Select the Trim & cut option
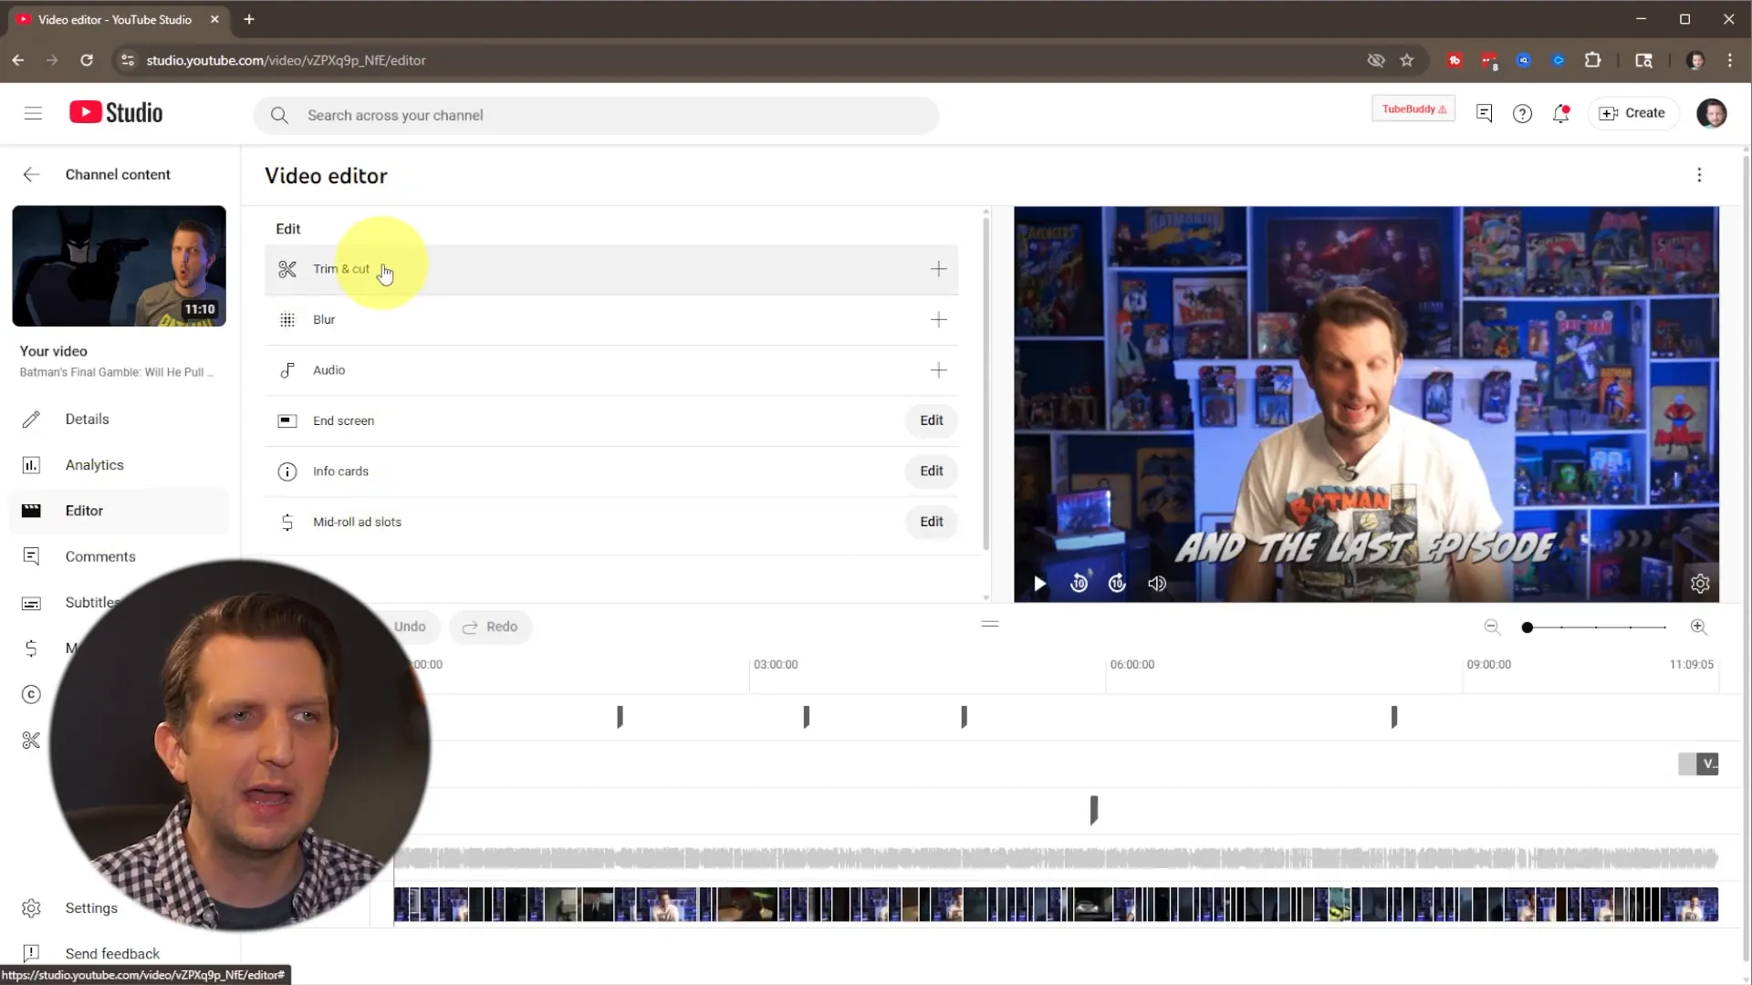 point(611,269)
